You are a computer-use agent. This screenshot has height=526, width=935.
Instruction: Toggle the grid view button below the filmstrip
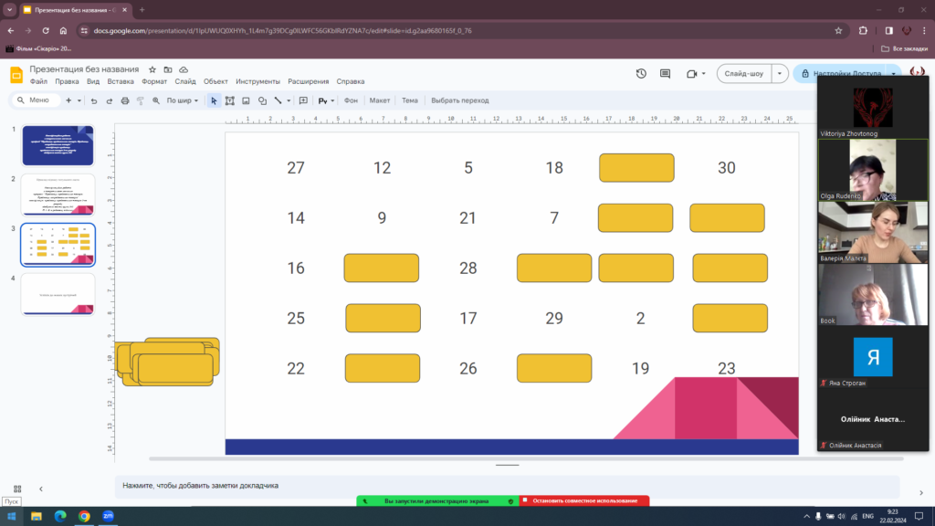16,489
